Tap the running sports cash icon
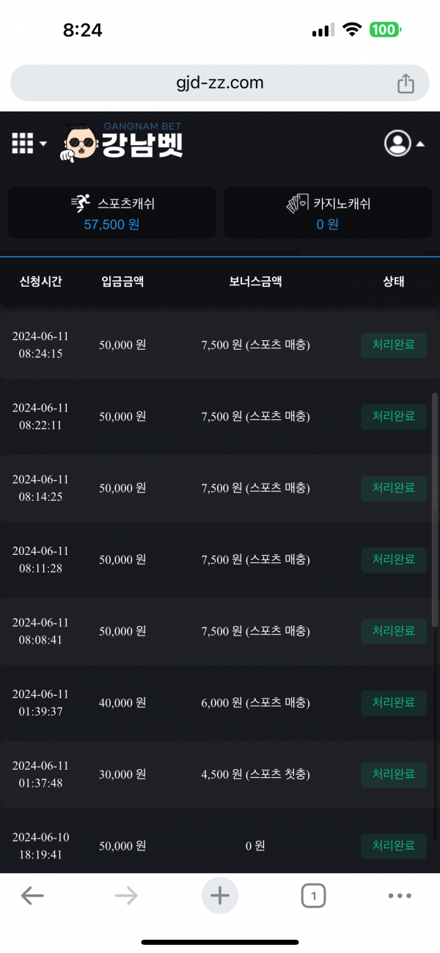This screenshot has height=953, width=440. [81, 204]
